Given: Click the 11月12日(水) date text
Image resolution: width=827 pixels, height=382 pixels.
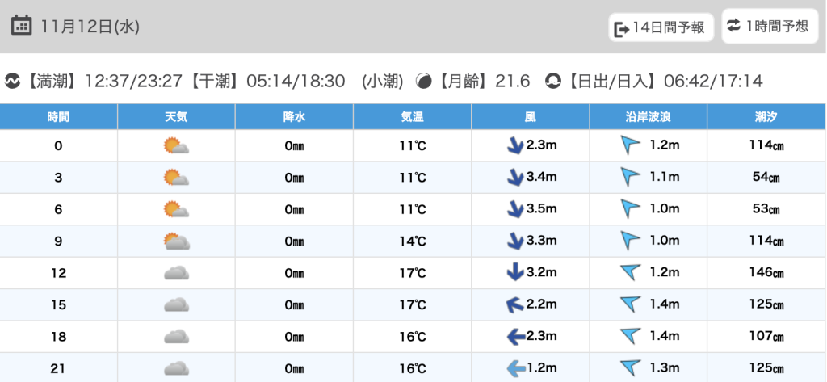Looking at the screenshot, I should click(90, 27).
